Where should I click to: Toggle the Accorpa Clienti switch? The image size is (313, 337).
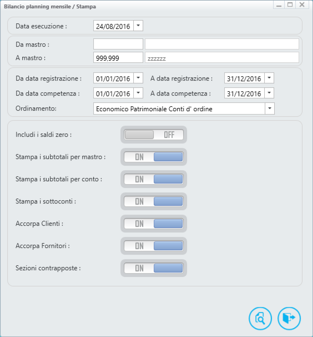click(x=154, y=224)
